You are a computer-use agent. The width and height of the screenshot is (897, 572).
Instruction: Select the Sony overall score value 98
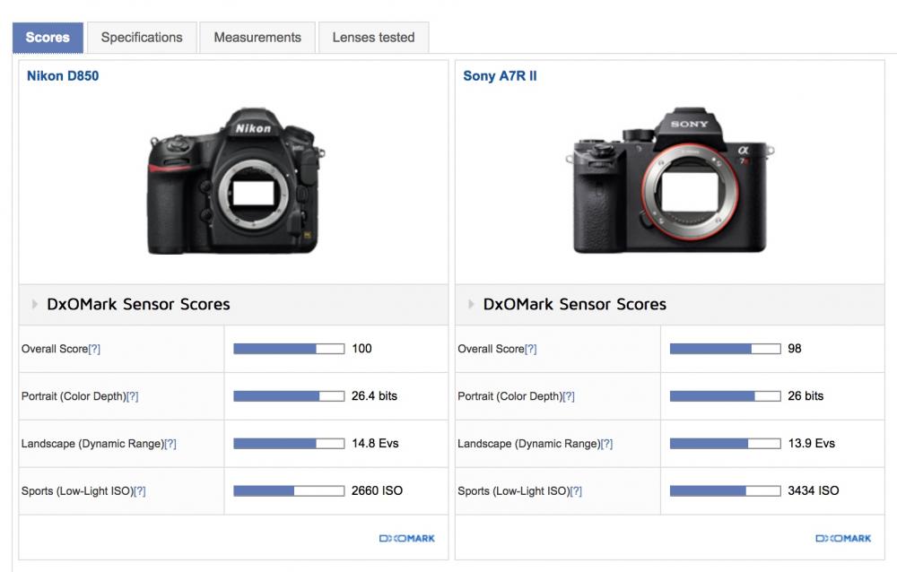coord(795,349)
